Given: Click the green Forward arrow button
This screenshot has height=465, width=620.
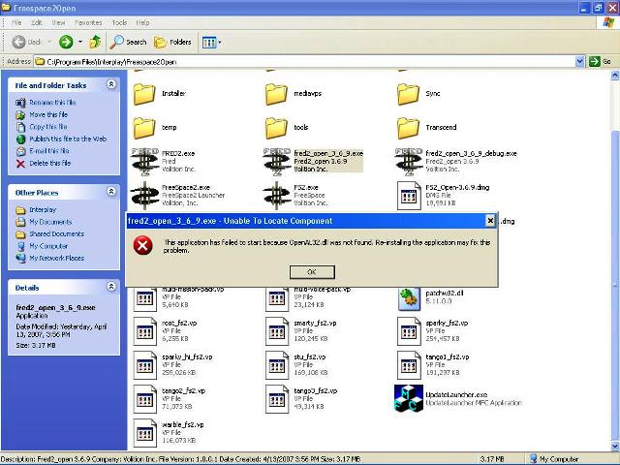Looking at the screenshot, I should (x=66, y=42).
